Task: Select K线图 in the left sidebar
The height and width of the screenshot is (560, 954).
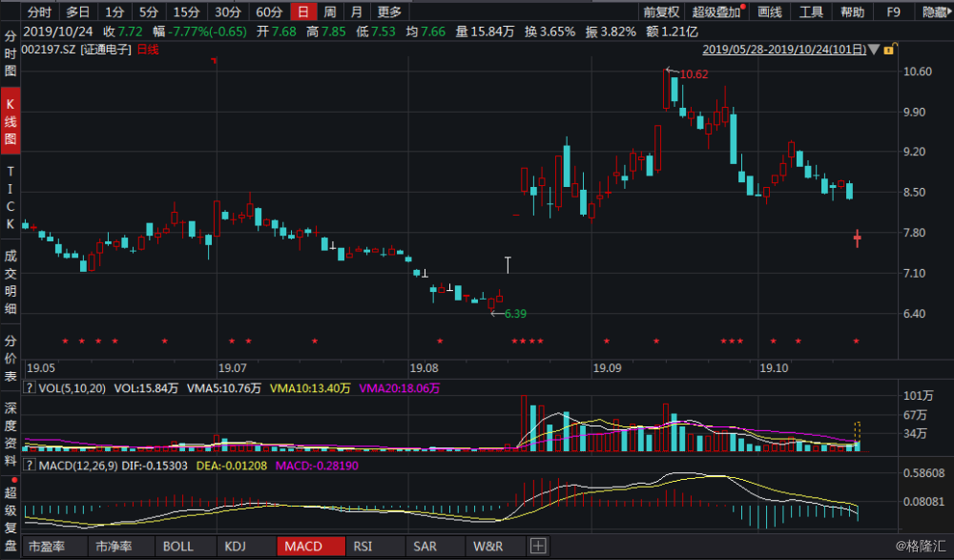Action: point(10,122)
